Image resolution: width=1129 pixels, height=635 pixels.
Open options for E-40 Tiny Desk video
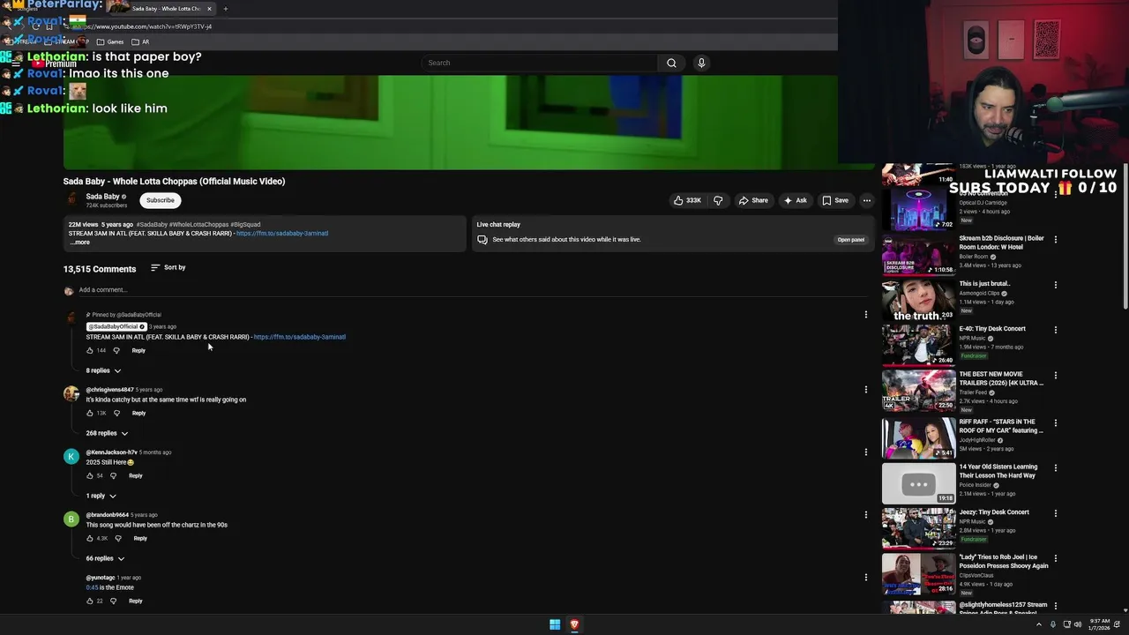pos(1055,330)
